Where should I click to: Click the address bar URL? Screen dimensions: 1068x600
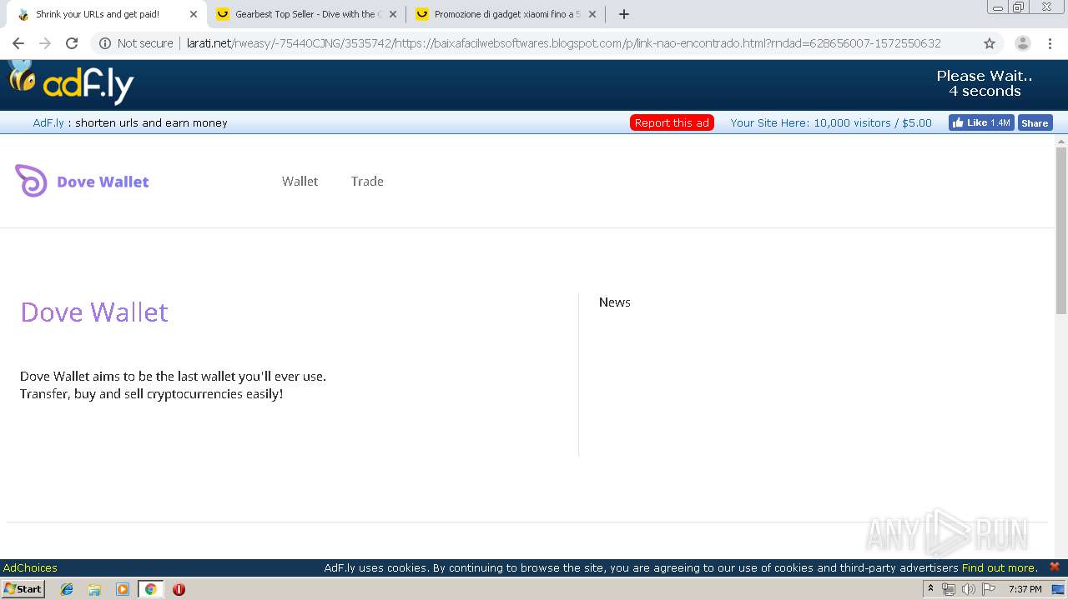564,43
